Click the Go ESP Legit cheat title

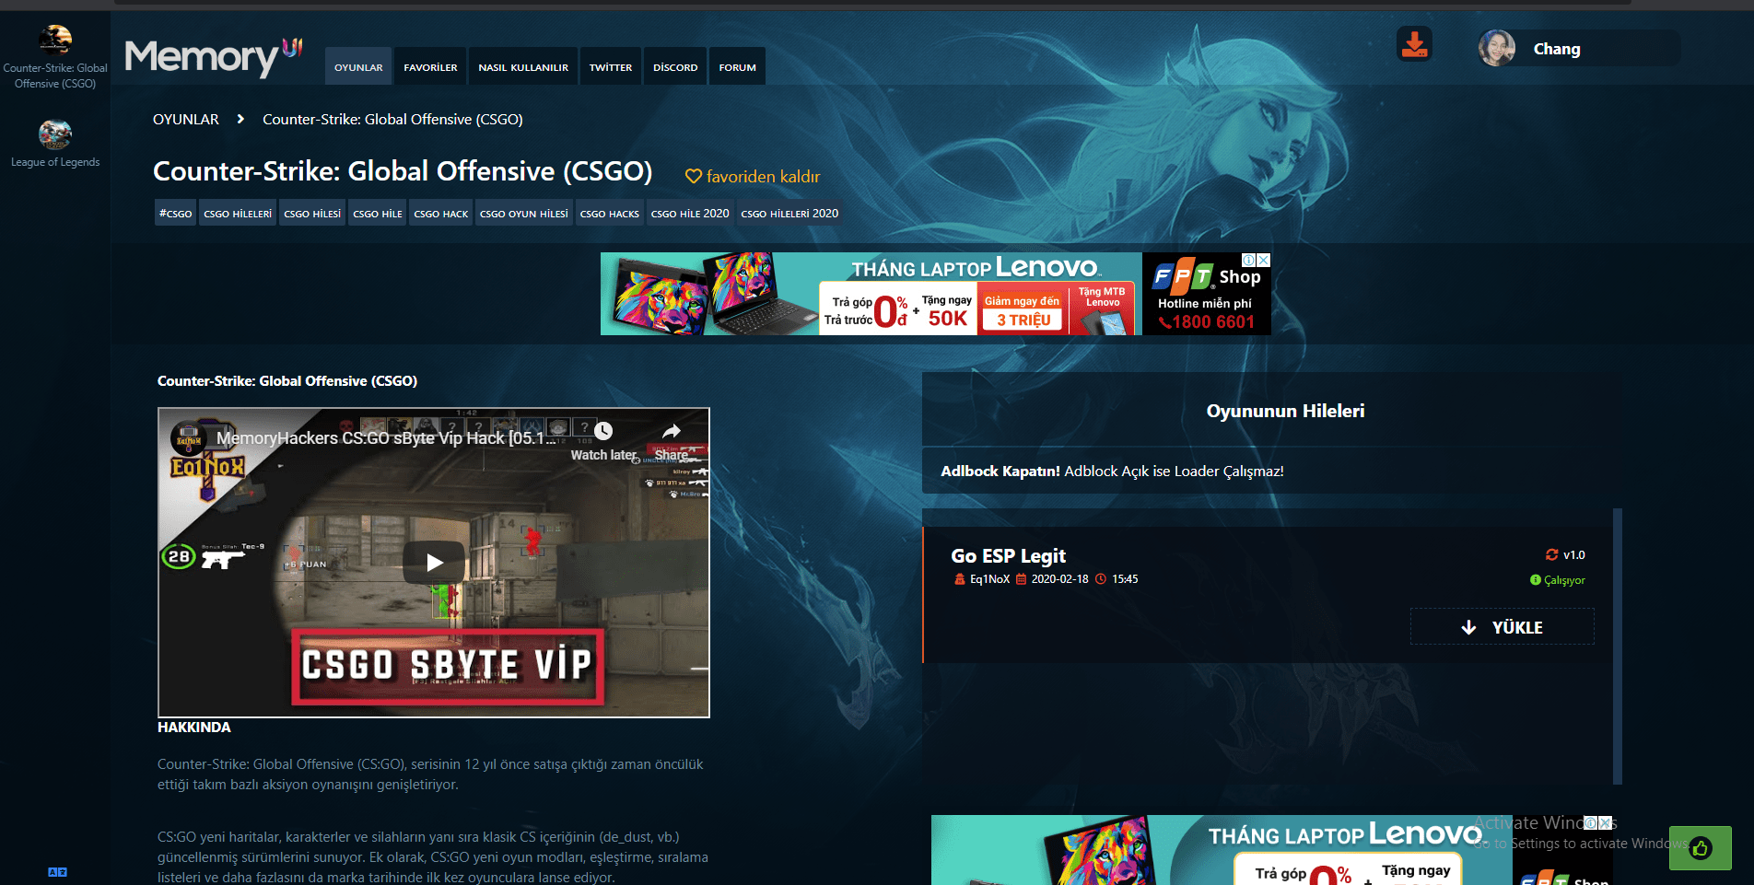coord(1008,556)
